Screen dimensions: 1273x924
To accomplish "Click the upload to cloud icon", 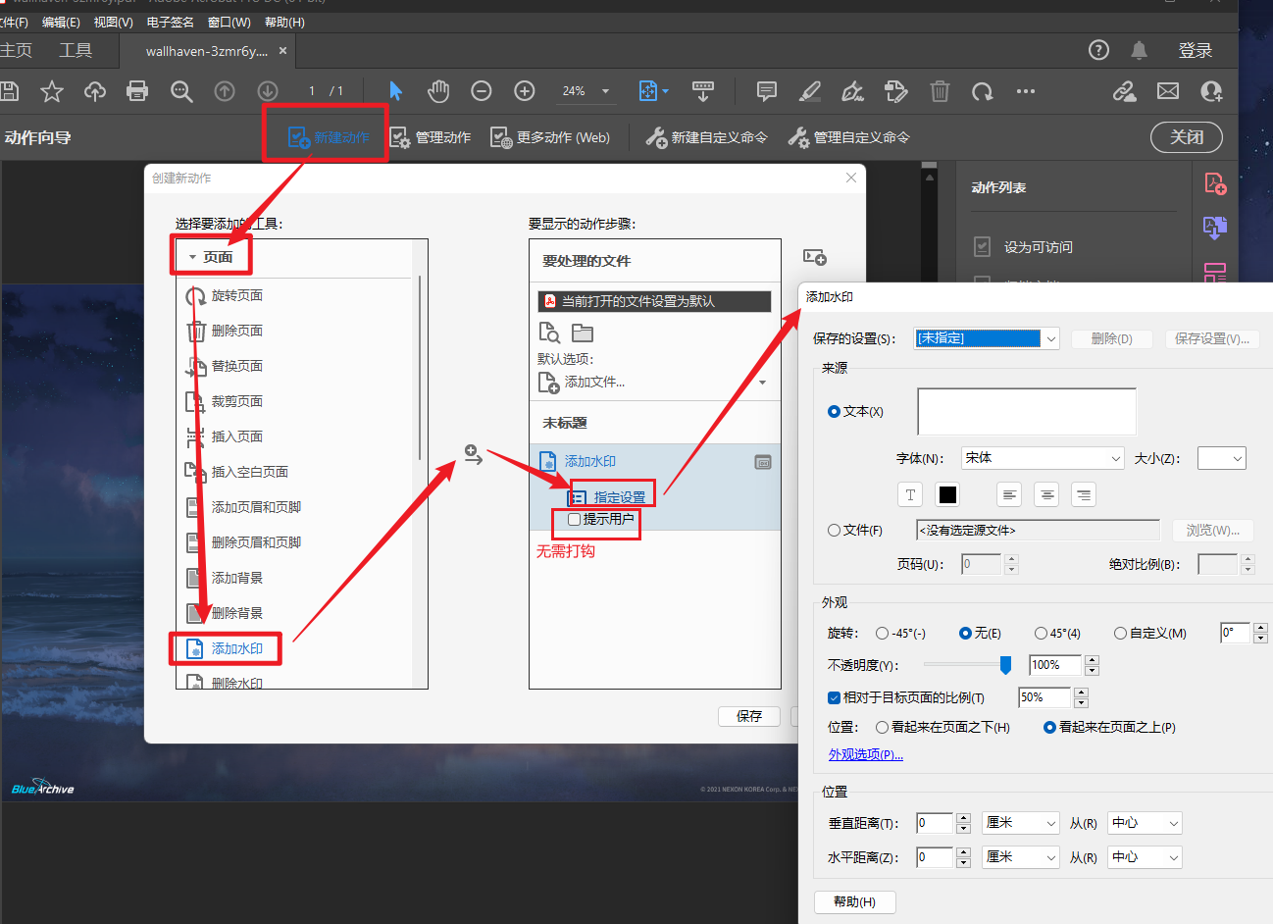I will 95,91.
